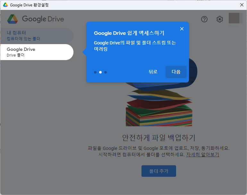
Task: Click the Drive icon in title bar
Action: pyautogui.click(x=5, y=5)
